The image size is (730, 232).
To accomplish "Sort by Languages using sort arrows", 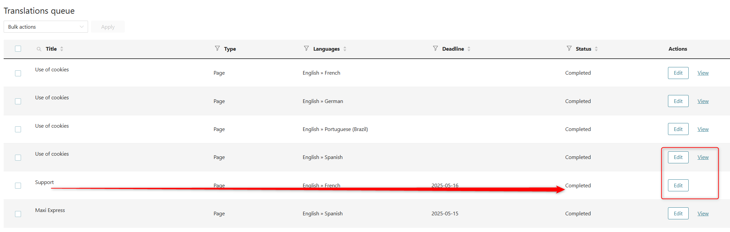I will (x=345, y=49).
